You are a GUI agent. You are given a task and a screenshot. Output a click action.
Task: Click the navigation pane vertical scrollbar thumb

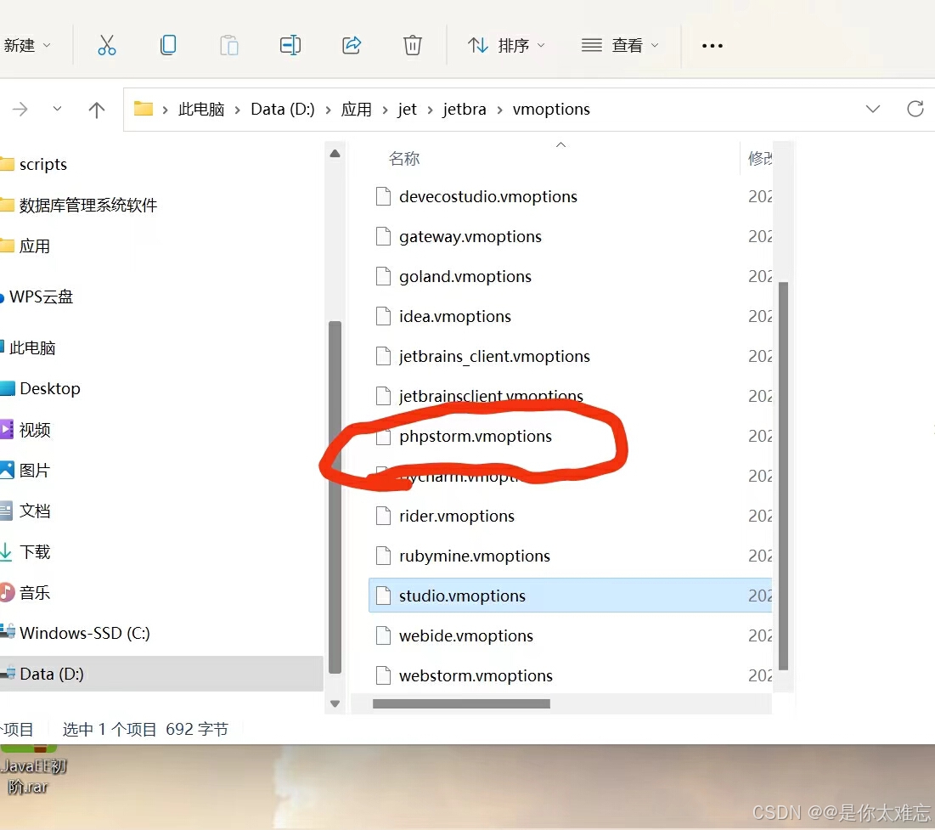tap(335, 497)
